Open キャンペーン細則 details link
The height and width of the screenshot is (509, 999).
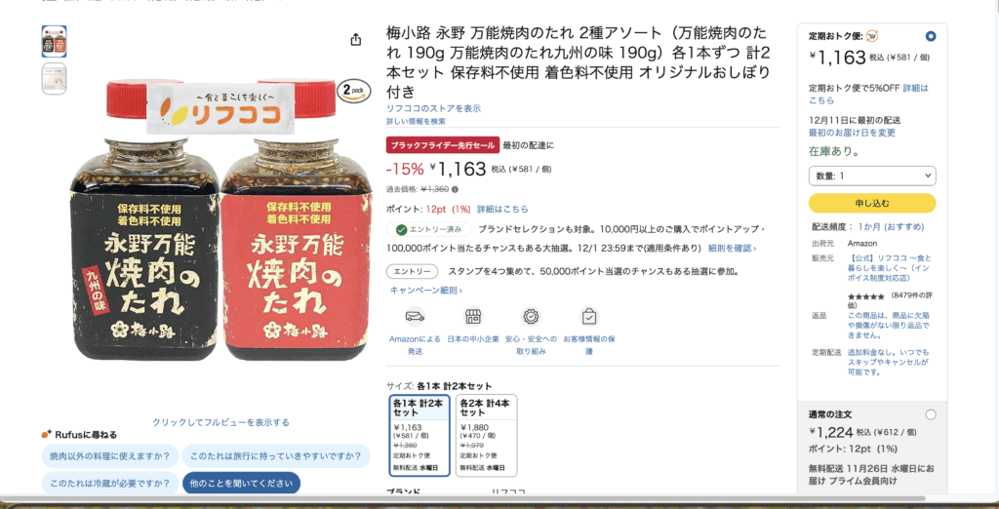pos(425,290)
